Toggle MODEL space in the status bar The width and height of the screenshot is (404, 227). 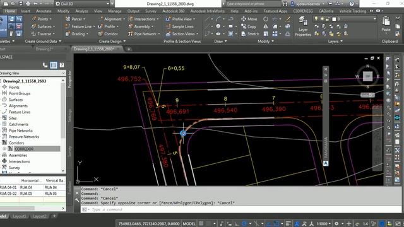point(189,224)
